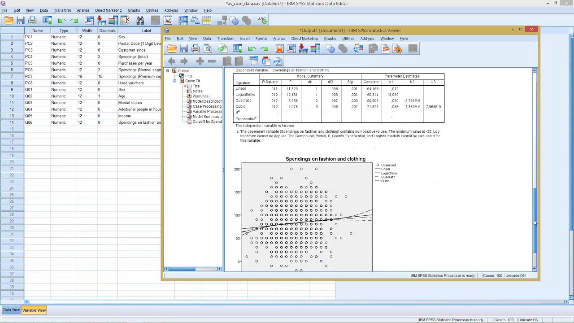Click Go to Case icon in Viewer toolbar
574x323 pixels.
point(291,48)
